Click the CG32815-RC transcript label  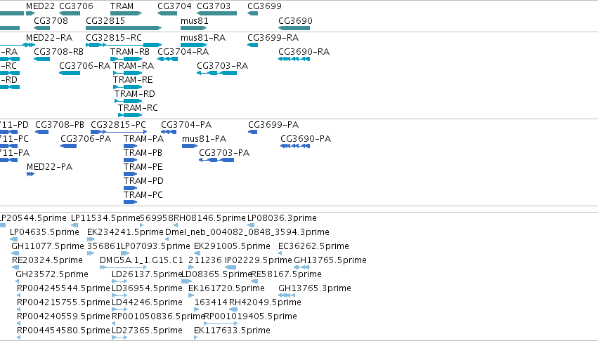114,38
